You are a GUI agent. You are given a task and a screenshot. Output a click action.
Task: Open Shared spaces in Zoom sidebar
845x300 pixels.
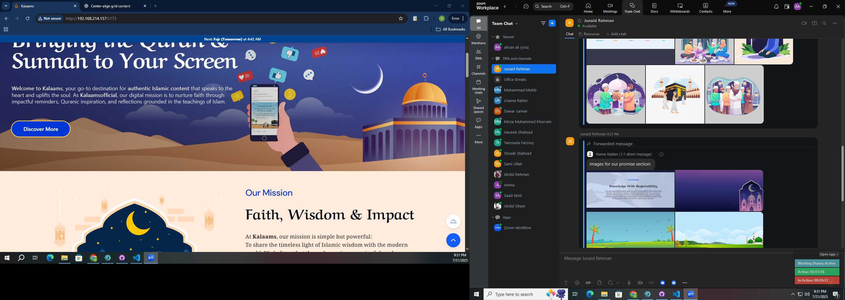(x=479, y=106)
